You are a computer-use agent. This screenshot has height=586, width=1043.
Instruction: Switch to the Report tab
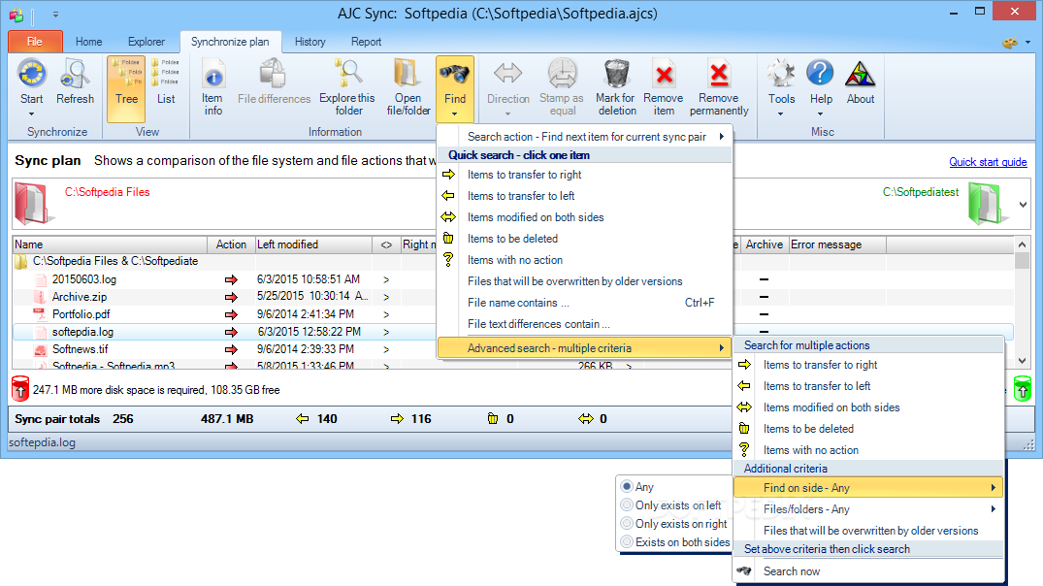pyautogui.click(x=366, y=42)
